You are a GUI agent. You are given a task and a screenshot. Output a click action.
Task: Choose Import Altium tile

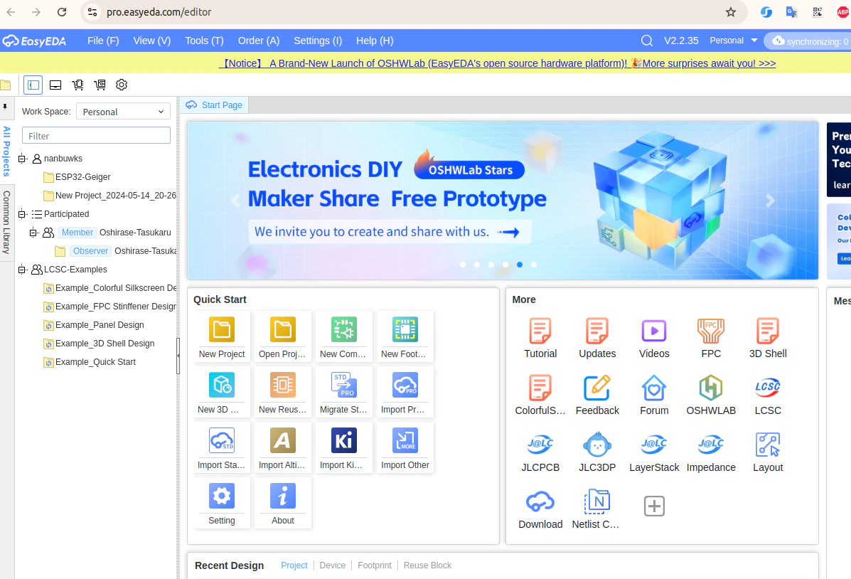click(x=282, y=447)
